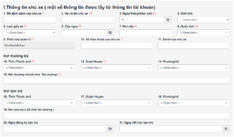Image resolution: width=234 pixels, height=137 pixels.
Task: Click the Họ và tên chủ xe field
Action: (x=87, y=20)
